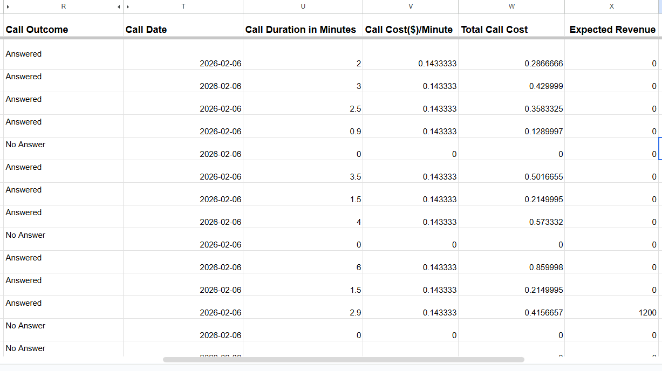Select the column T header

(x=183, y=6)
